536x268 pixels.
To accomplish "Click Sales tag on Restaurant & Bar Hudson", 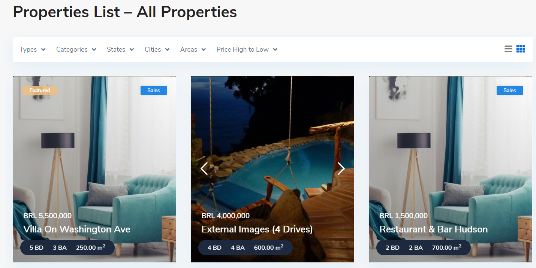I will coord(510,90).
